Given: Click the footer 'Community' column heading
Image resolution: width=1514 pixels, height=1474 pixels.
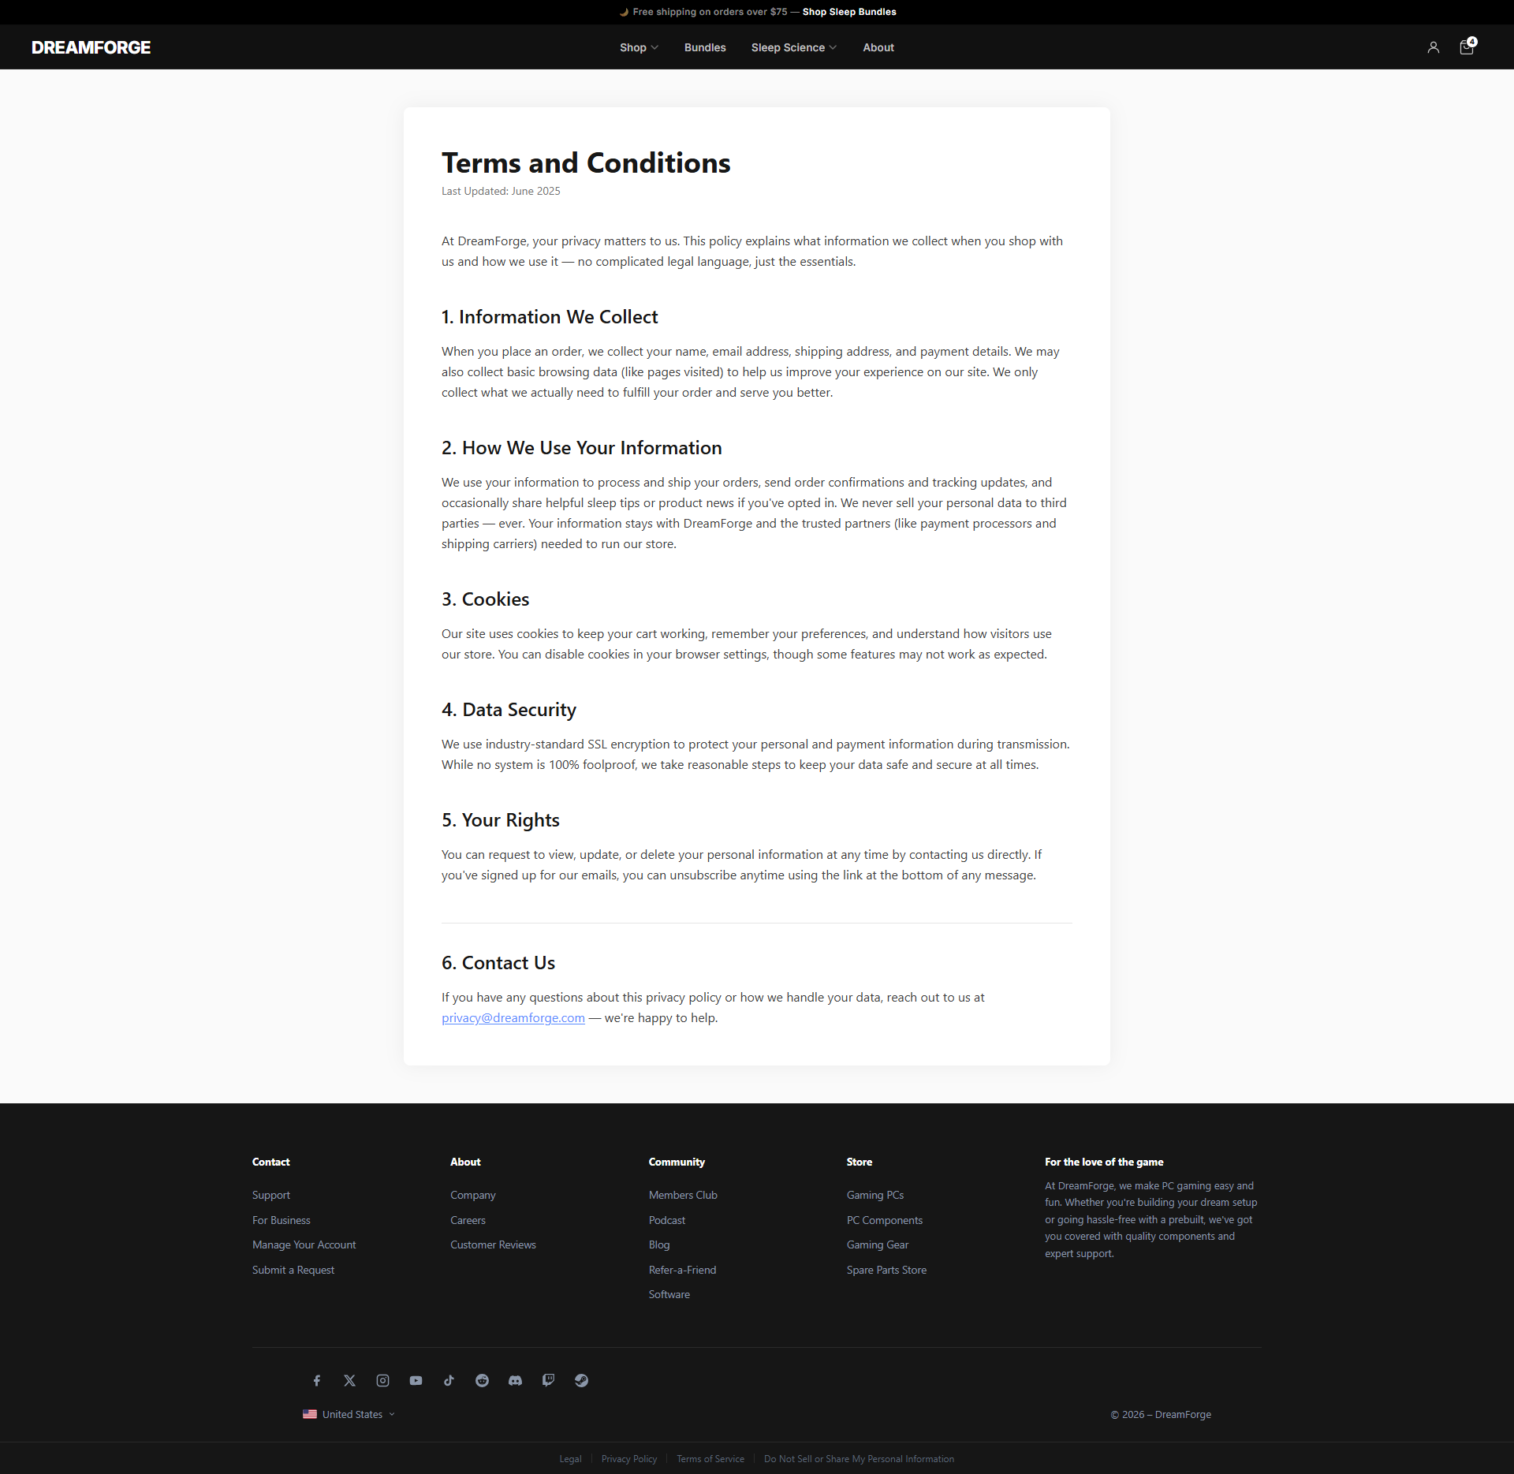Looking at the screenshot, I should [x=677, y=1162].
